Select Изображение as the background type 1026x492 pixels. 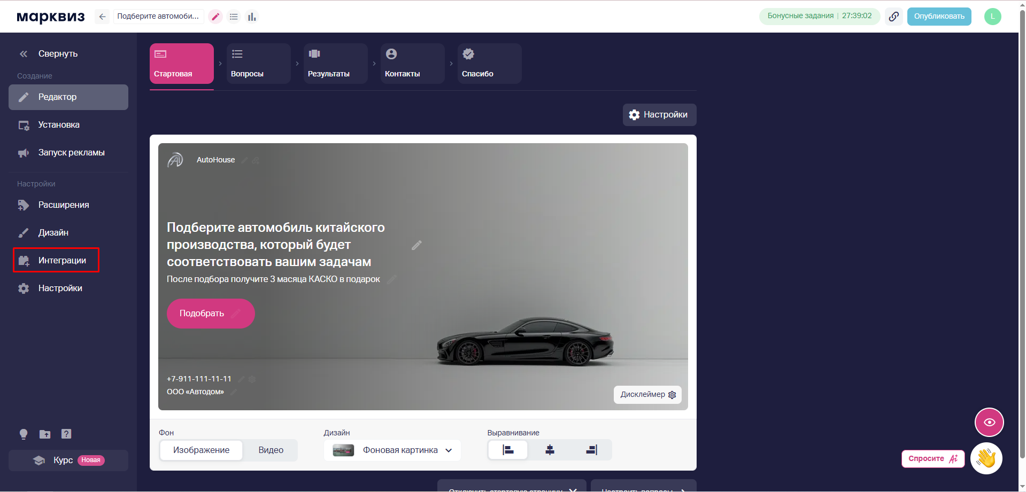pyautogui.click(x=201, y=450)
